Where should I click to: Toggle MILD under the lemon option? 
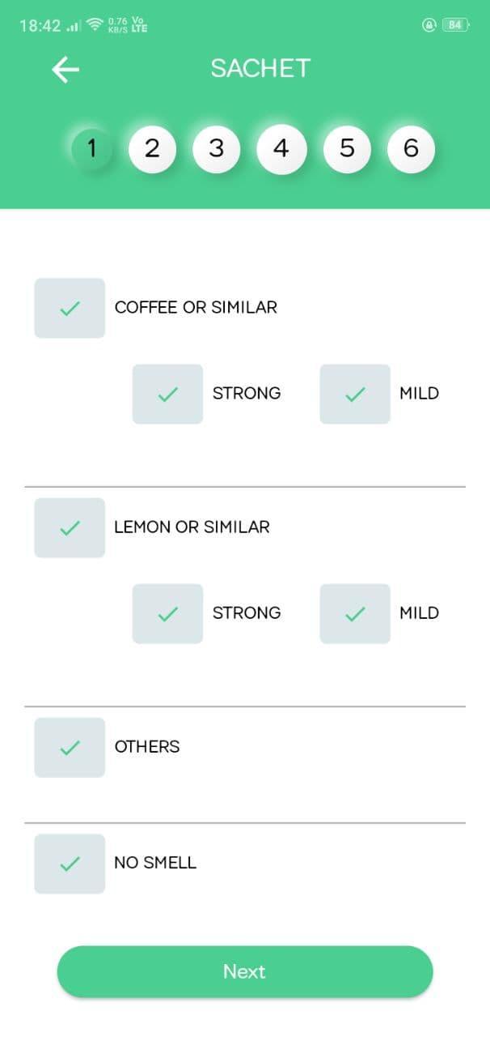(354, 613)
